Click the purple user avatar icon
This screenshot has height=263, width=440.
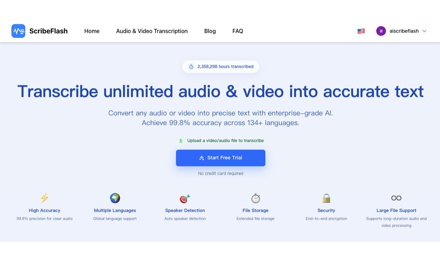[381, 31]
